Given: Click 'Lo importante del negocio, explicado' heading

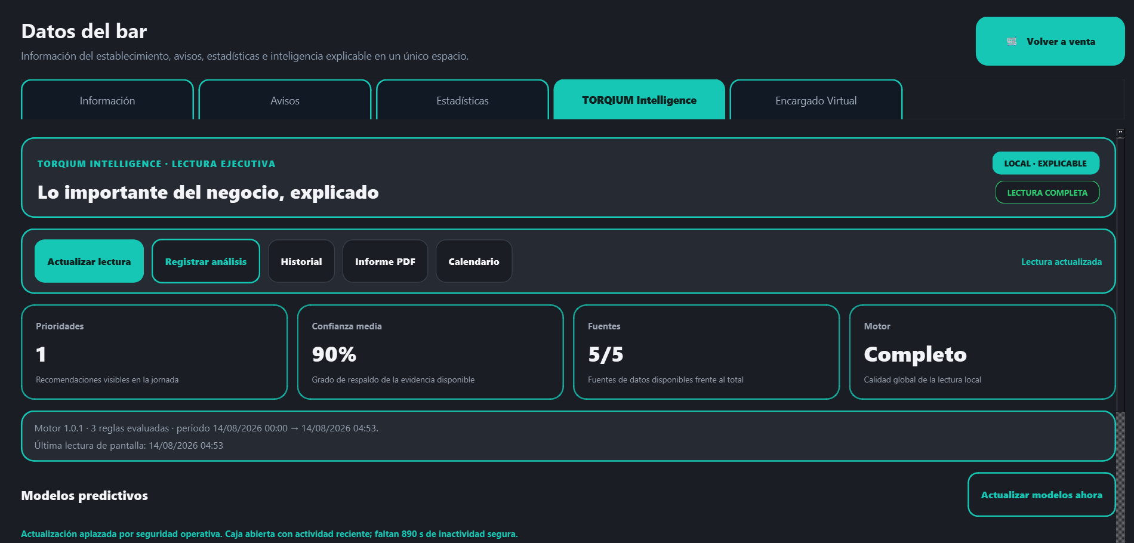Looking at the screenshot, I should pos(208,192).
